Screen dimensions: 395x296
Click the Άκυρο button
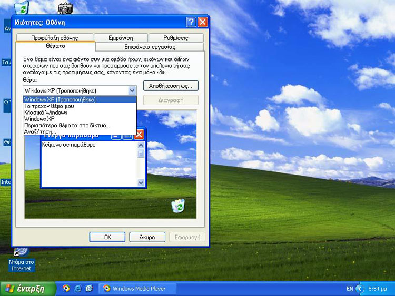click(x=147, y=237)
